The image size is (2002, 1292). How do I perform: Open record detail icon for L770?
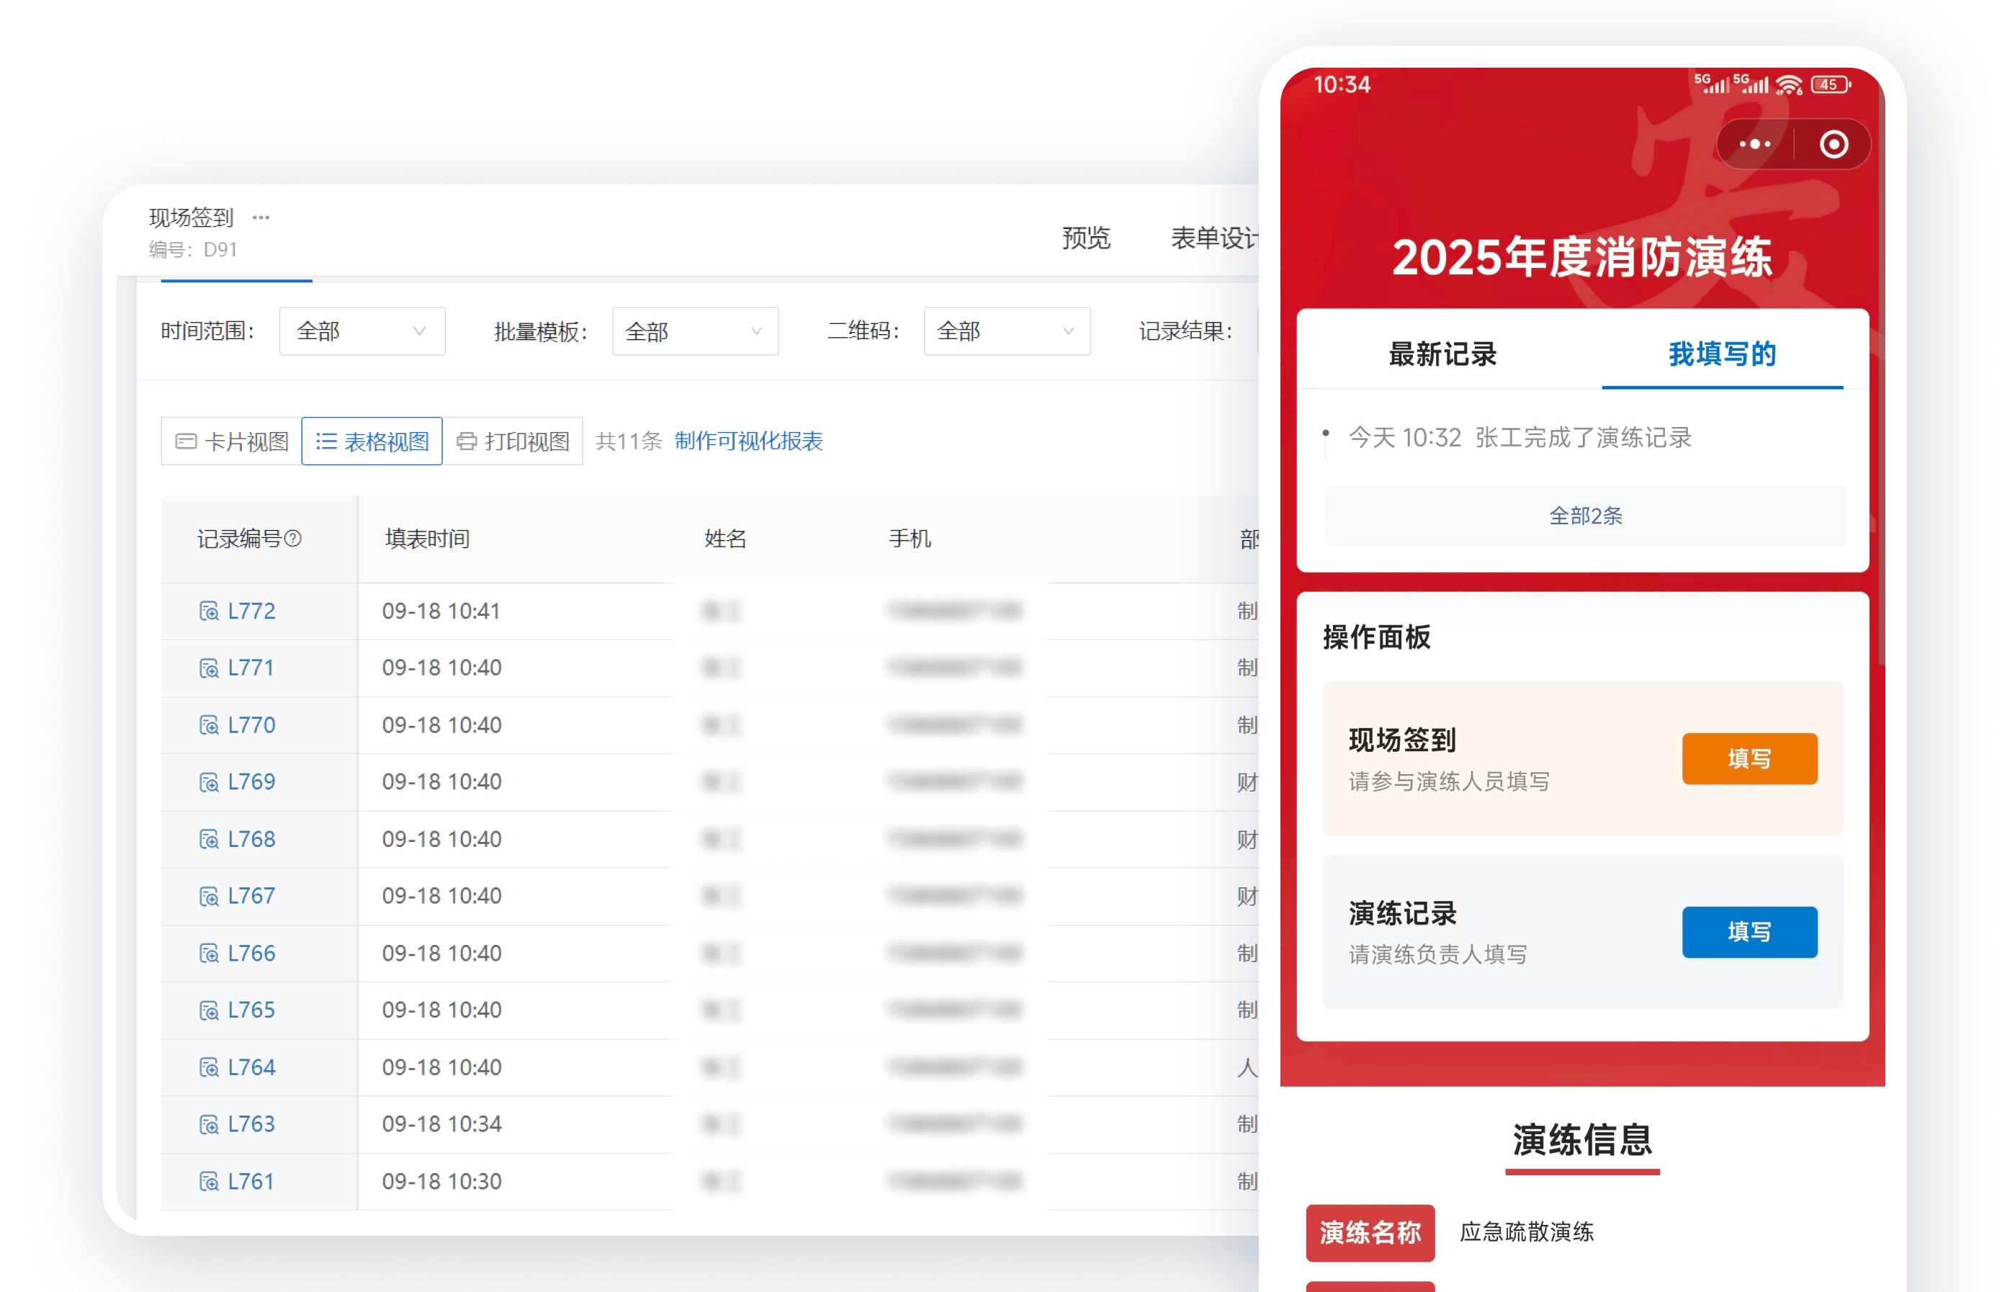point(209,725)
